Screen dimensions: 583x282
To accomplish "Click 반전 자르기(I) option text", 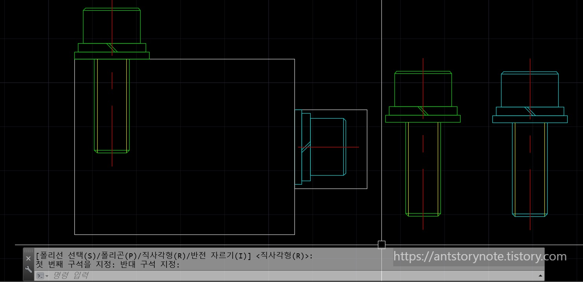I will point(219,256).
